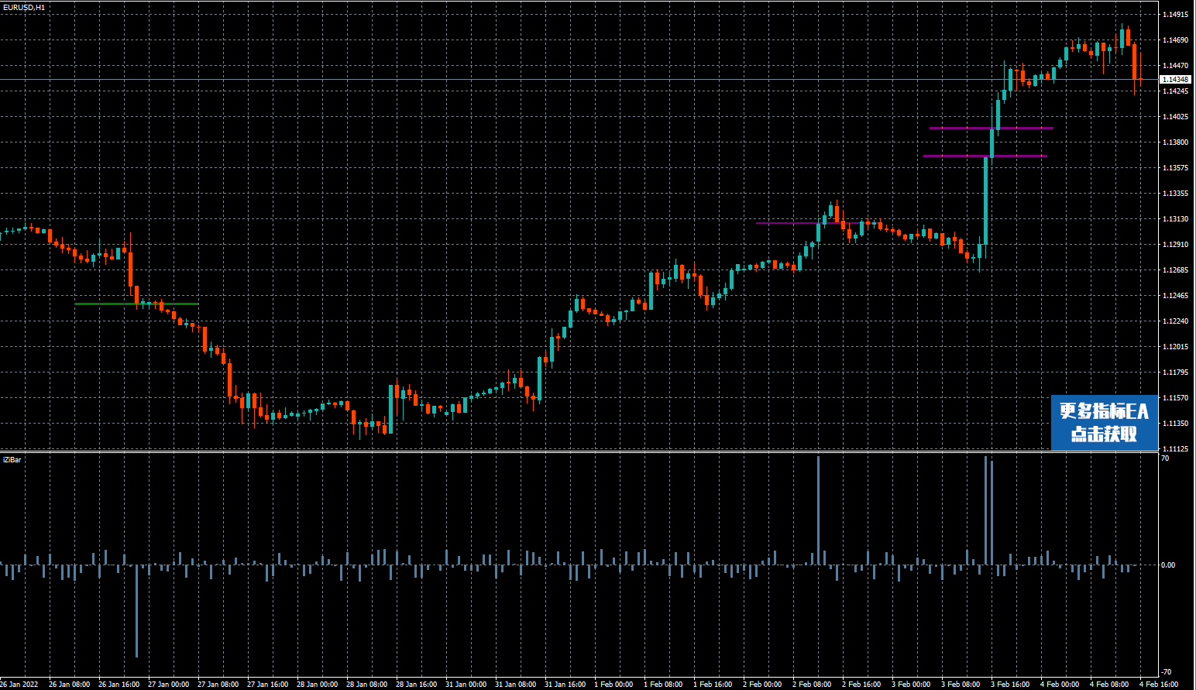
Task: Click the 0.00 indicator zero level label
Action: pyautogui.click(x=1167, y=565)
